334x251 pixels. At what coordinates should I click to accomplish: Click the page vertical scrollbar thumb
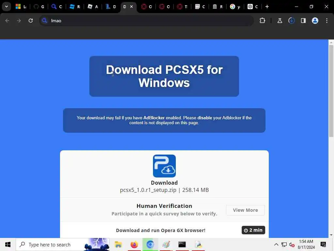[331, 91]
